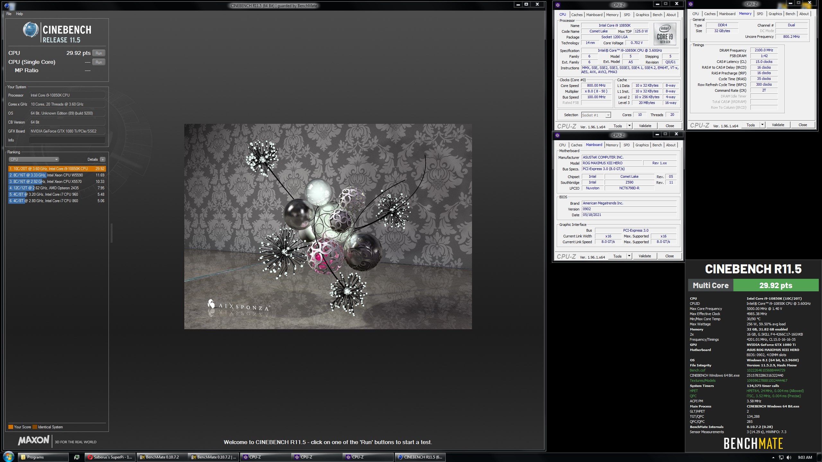The width and height of the screenshot is (822, 462).
Task: Click Validate in CPU-Z memory window
Action: 778,125
